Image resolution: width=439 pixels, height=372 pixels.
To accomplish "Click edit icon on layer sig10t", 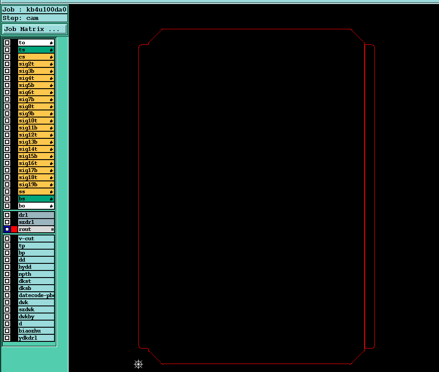I will pos(51,121).
